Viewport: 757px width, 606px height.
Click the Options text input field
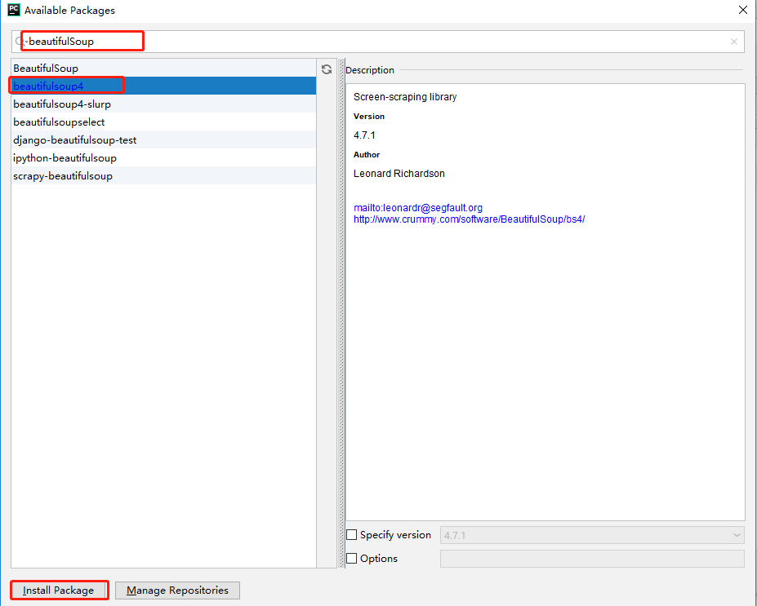tap(592, 558)
